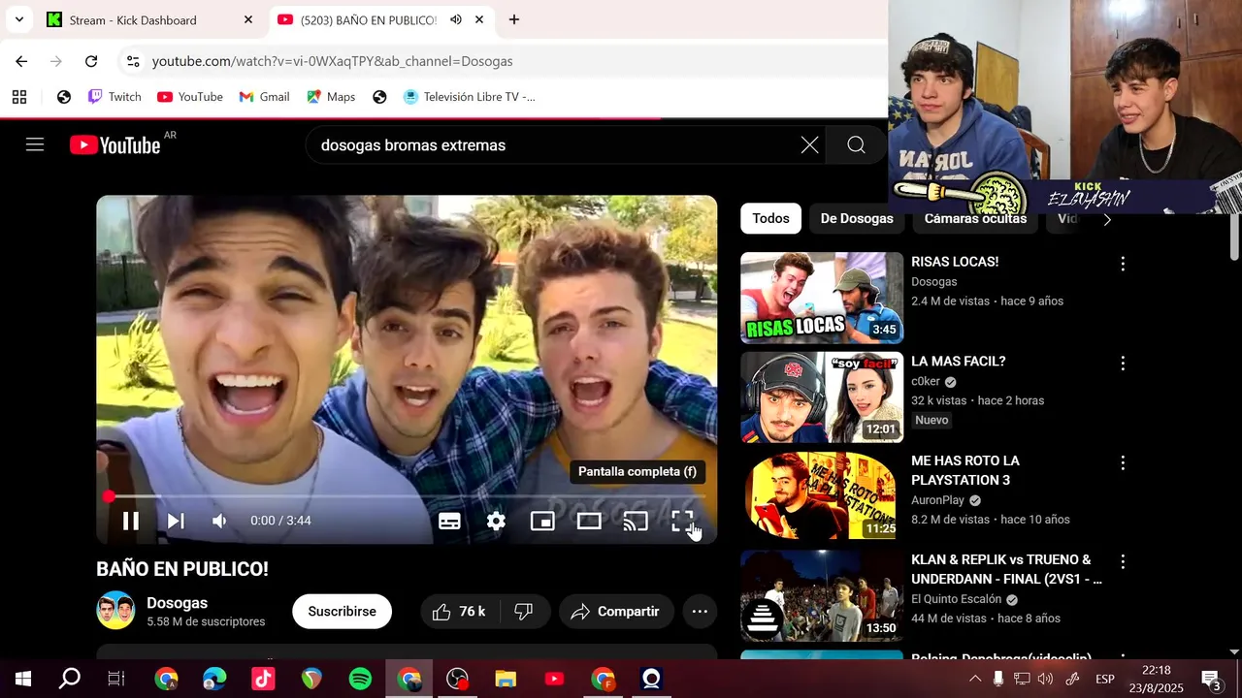Viewport: 1242px width, 698px height.
Task: Click Compartir share button
Action: (x=615, y=612)
